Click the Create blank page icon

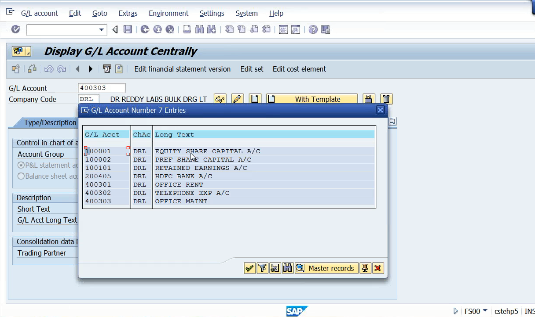click(x=255, y=99)
